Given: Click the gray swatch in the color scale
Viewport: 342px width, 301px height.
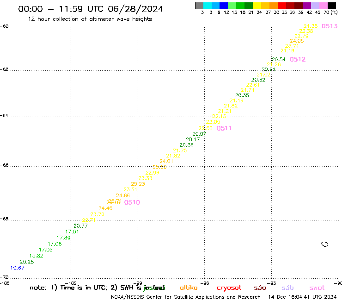Looking at the screenshot, I should pos(199,6).
